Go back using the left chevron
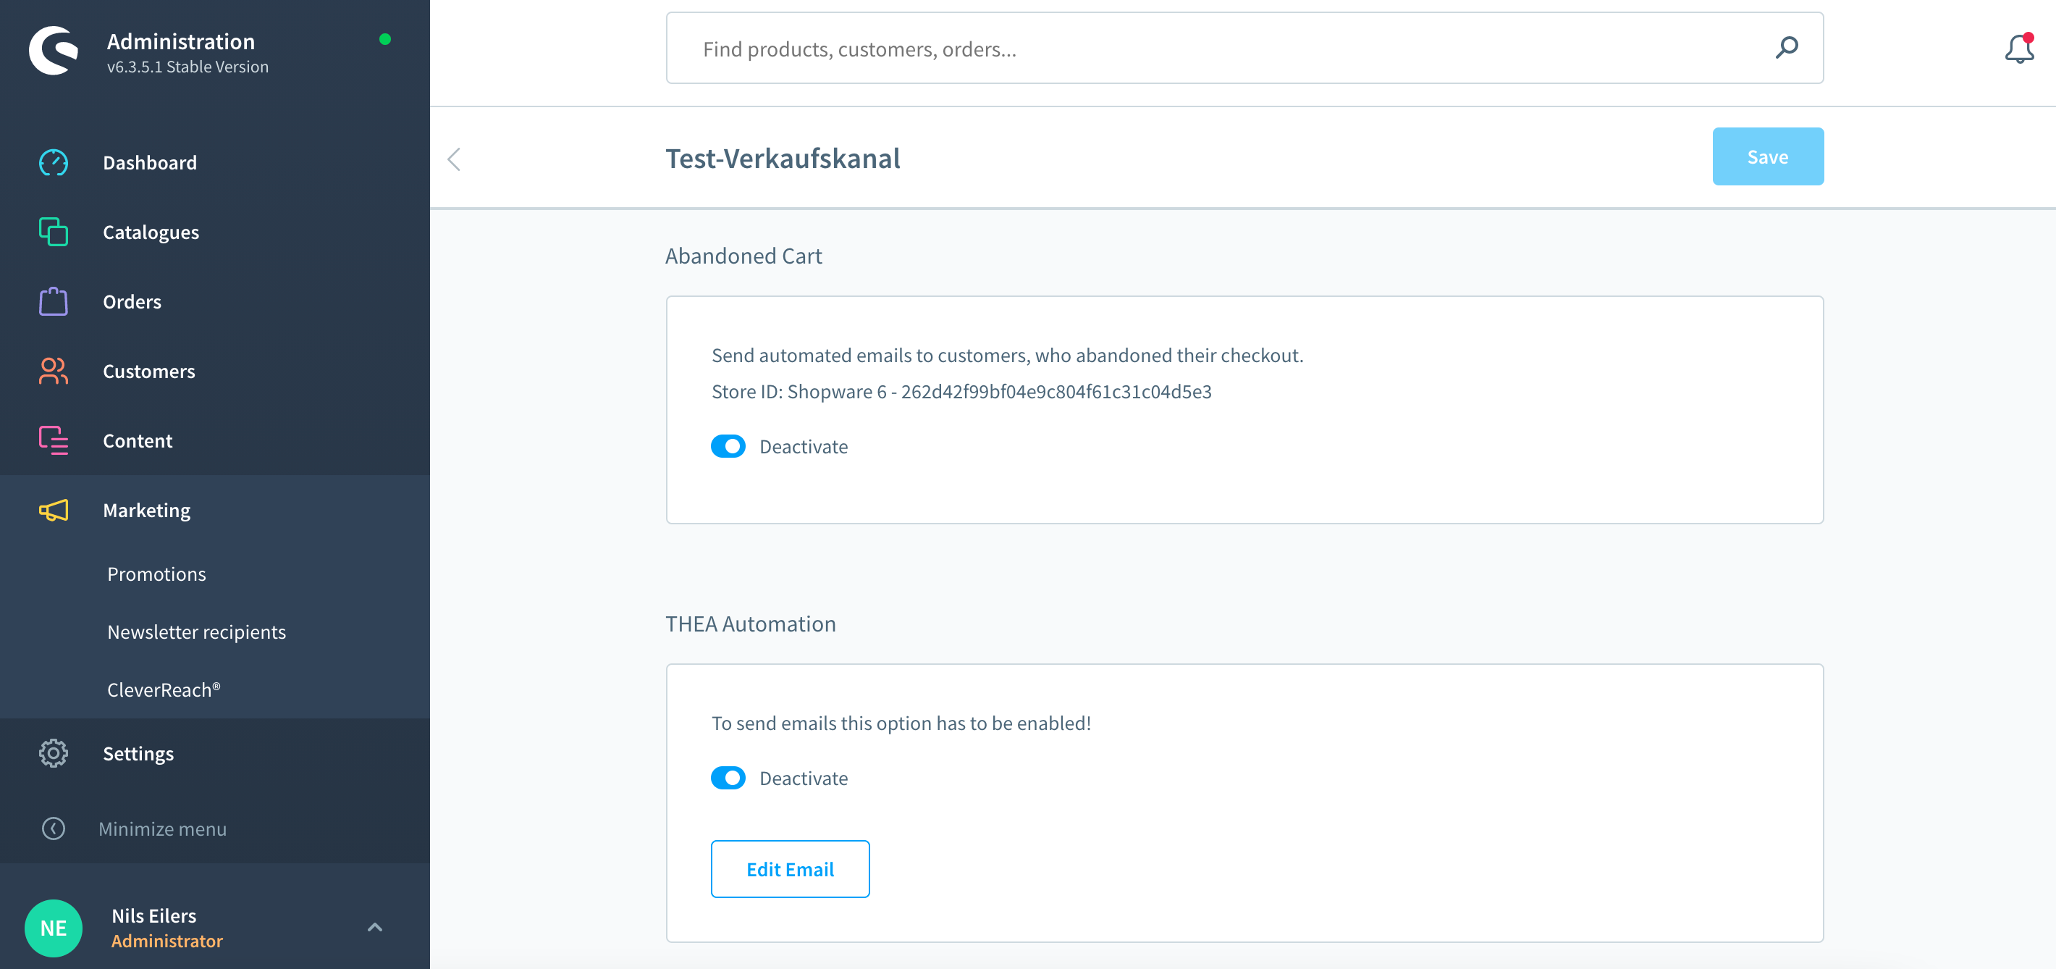The image size is (2056, 969). coord(454,159)
